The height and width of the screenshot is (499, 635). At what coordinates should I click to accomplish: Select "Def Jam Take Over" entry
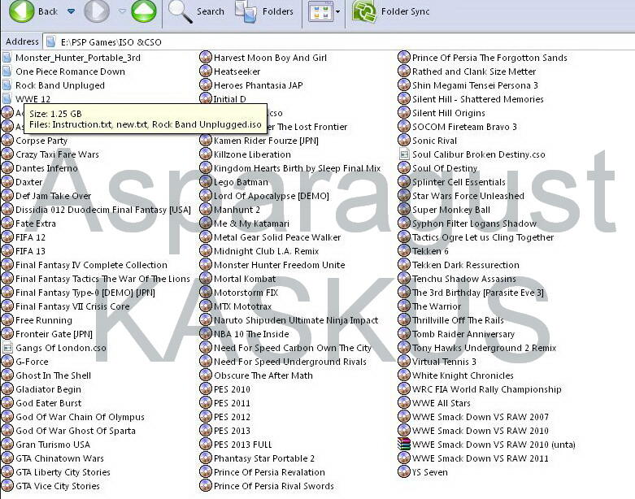coord(46,196)
